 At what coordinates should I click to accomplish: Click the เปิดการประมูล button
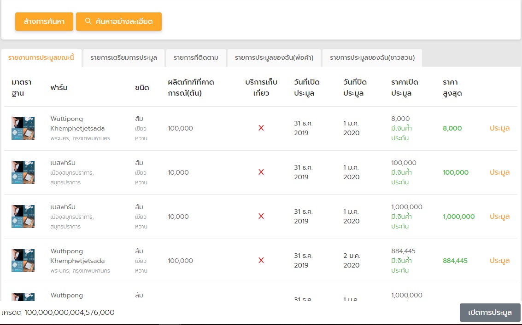point(490,313)
